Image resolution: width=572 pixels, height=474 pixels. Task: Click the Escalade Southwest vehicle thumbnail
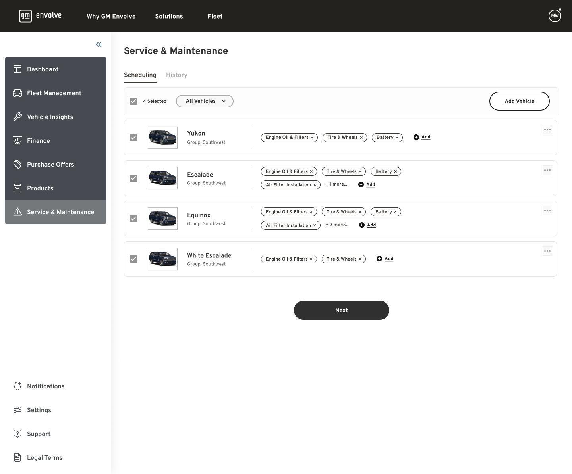coord(162,178)
